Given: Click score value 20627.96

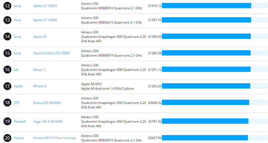Looking at the screenshot, I should (x=155, y=138).
